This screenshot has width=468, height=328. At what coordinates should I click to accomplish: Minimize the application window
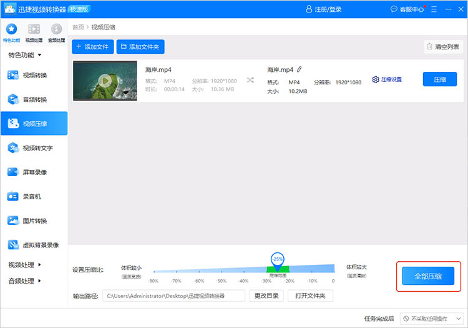448,9
